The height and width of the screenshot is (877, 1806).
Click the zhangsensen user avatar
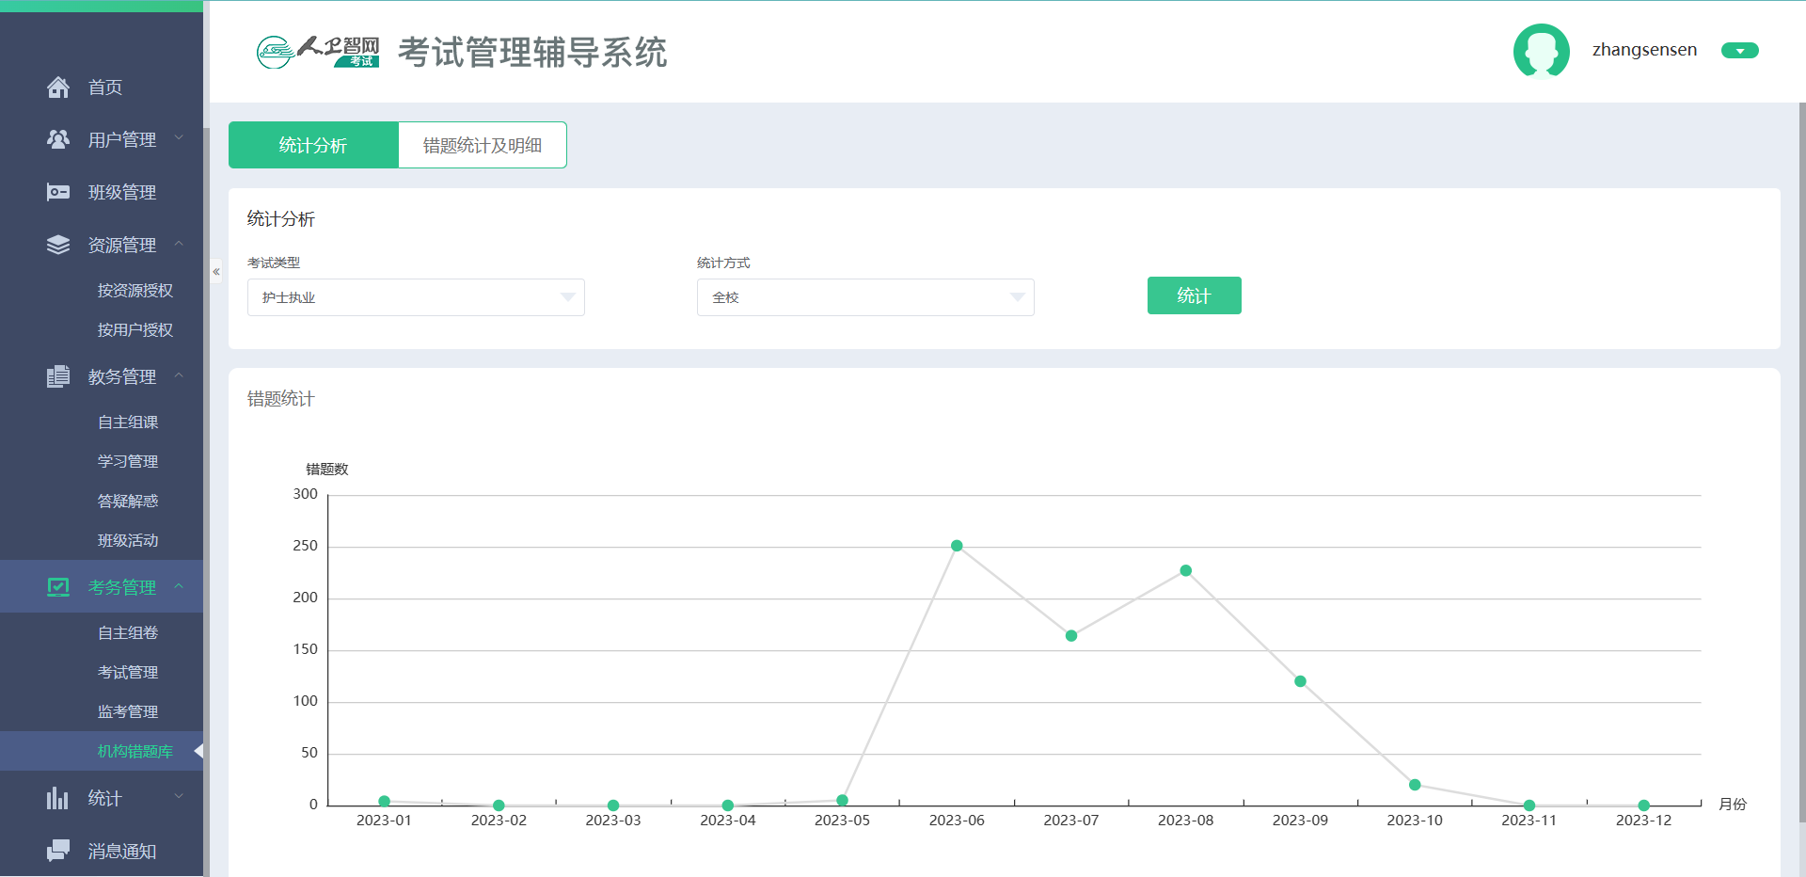point(1541,51)
